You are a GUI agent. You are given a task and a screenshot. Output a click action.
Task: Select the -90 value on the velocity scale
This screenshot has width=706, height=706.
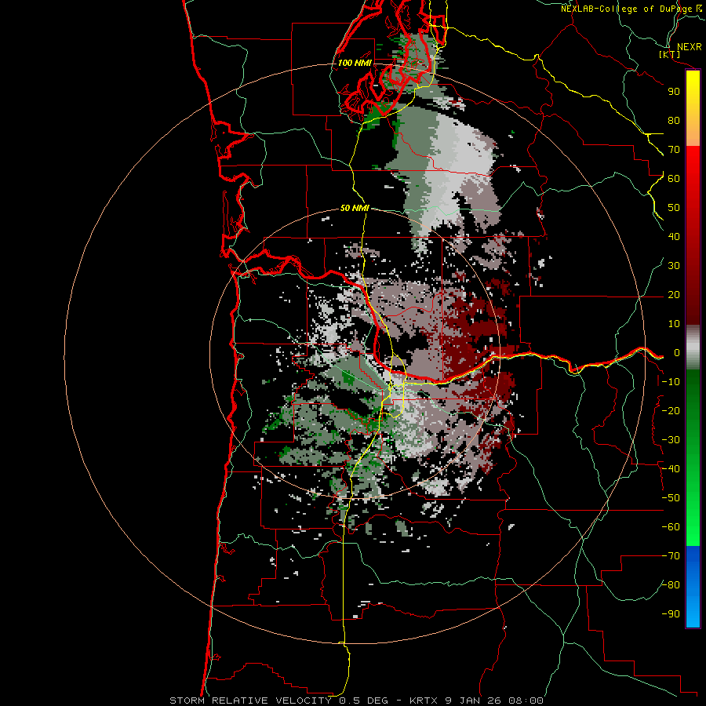click(x=671, y=614)
